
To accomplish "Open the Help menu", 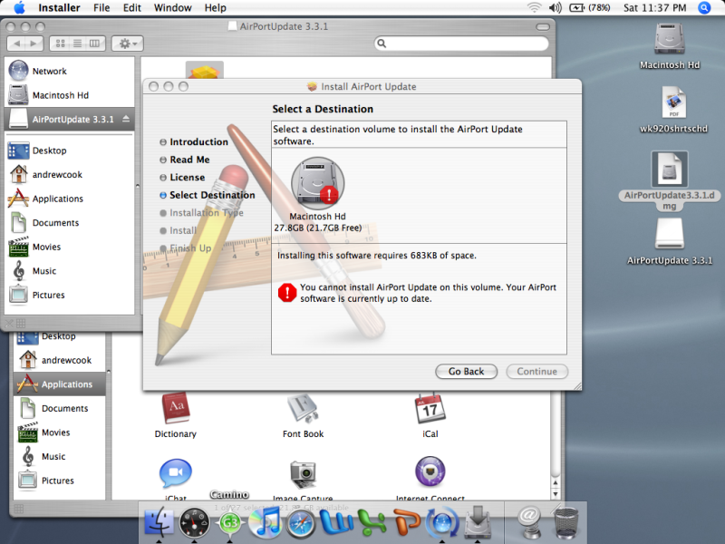I will click(215, 7).
